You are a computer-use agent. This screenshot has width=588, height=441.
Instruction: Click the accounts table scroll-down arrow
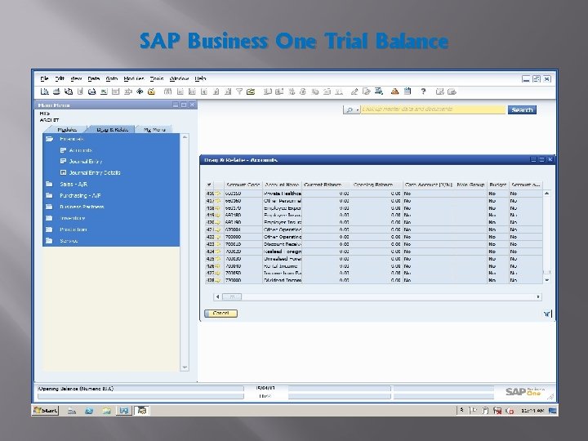546,280
